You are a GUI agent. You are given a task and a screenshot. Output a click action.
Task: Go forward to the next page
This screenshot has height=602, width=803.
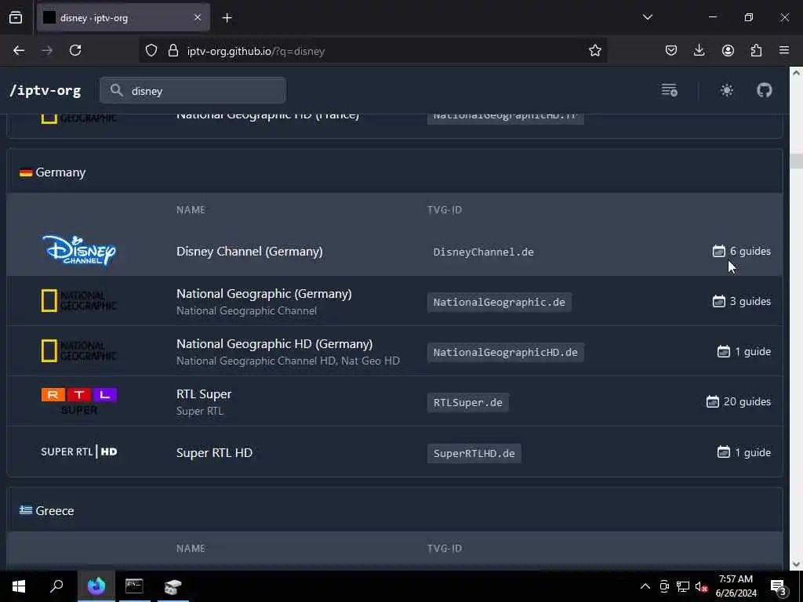[47, 51]
